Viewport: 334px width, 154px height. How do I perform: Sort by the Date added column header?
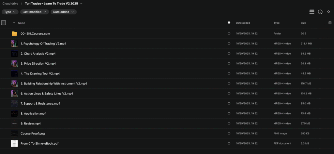click(x=243, y=23)
